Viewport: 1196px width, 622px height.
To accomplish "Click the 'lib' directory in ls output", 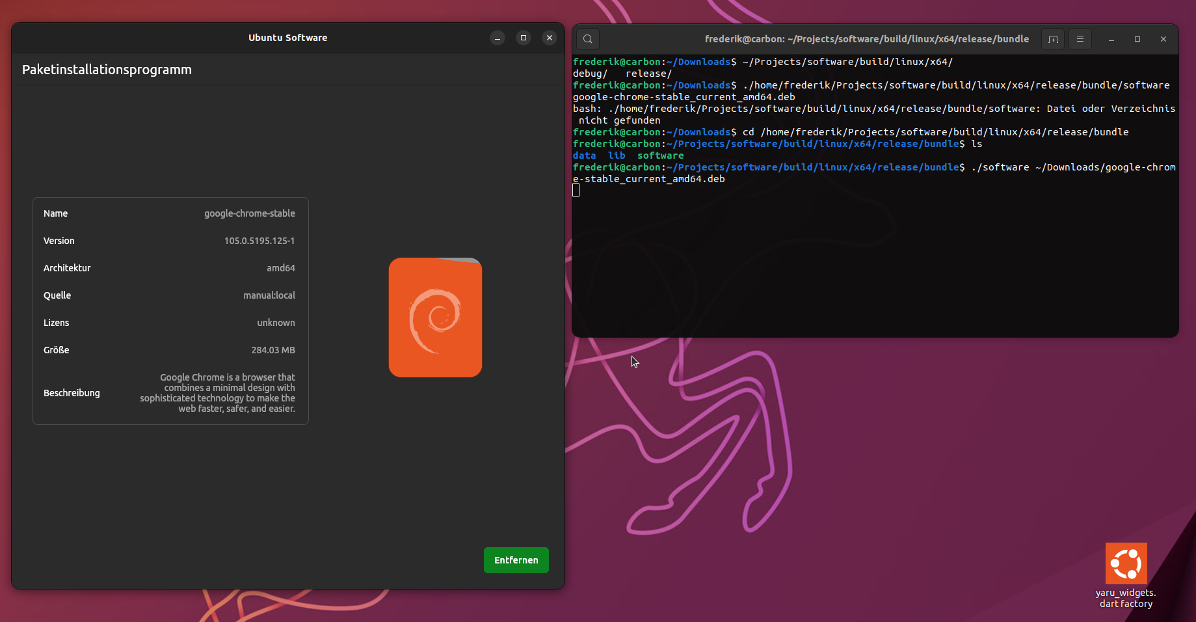I will [617, 155].
